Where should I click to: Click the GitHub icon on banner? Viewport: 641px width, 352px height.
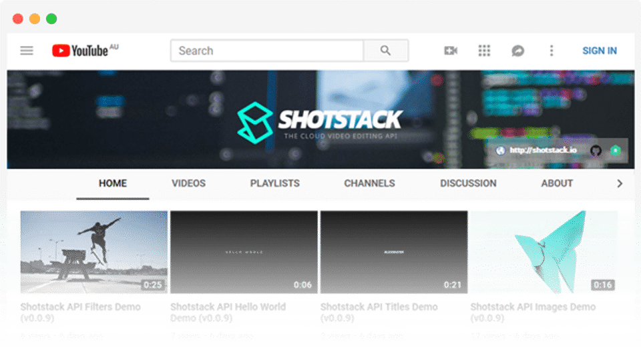click(596, 151)
